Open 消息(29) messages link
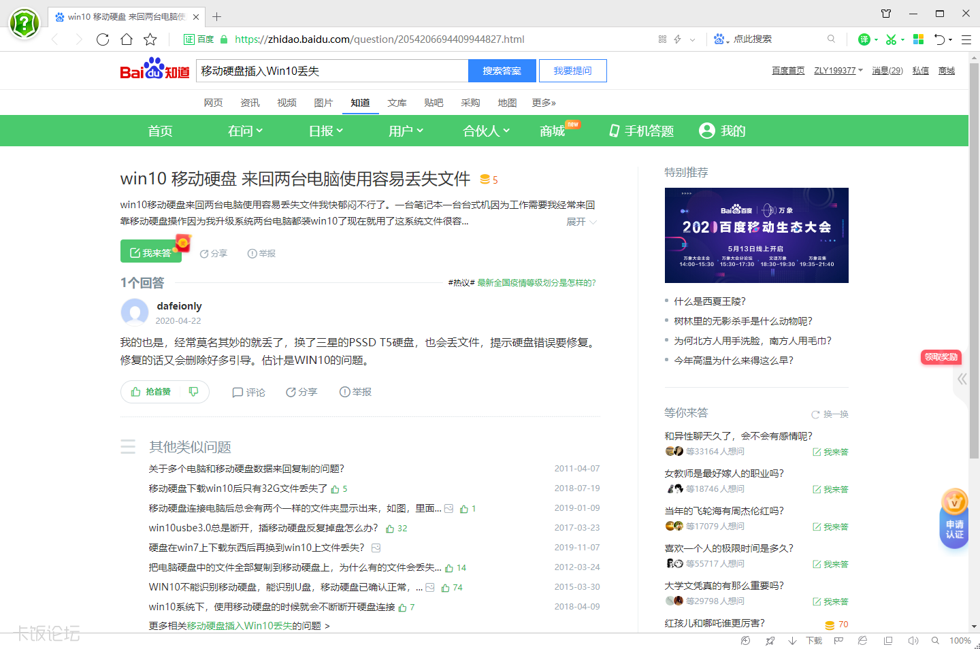 (x=887, y=71)
